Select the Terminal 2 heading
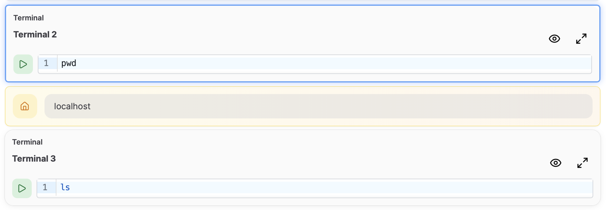Screen dimensions: 606x210 pyautogui.click(x=35, y=34)
